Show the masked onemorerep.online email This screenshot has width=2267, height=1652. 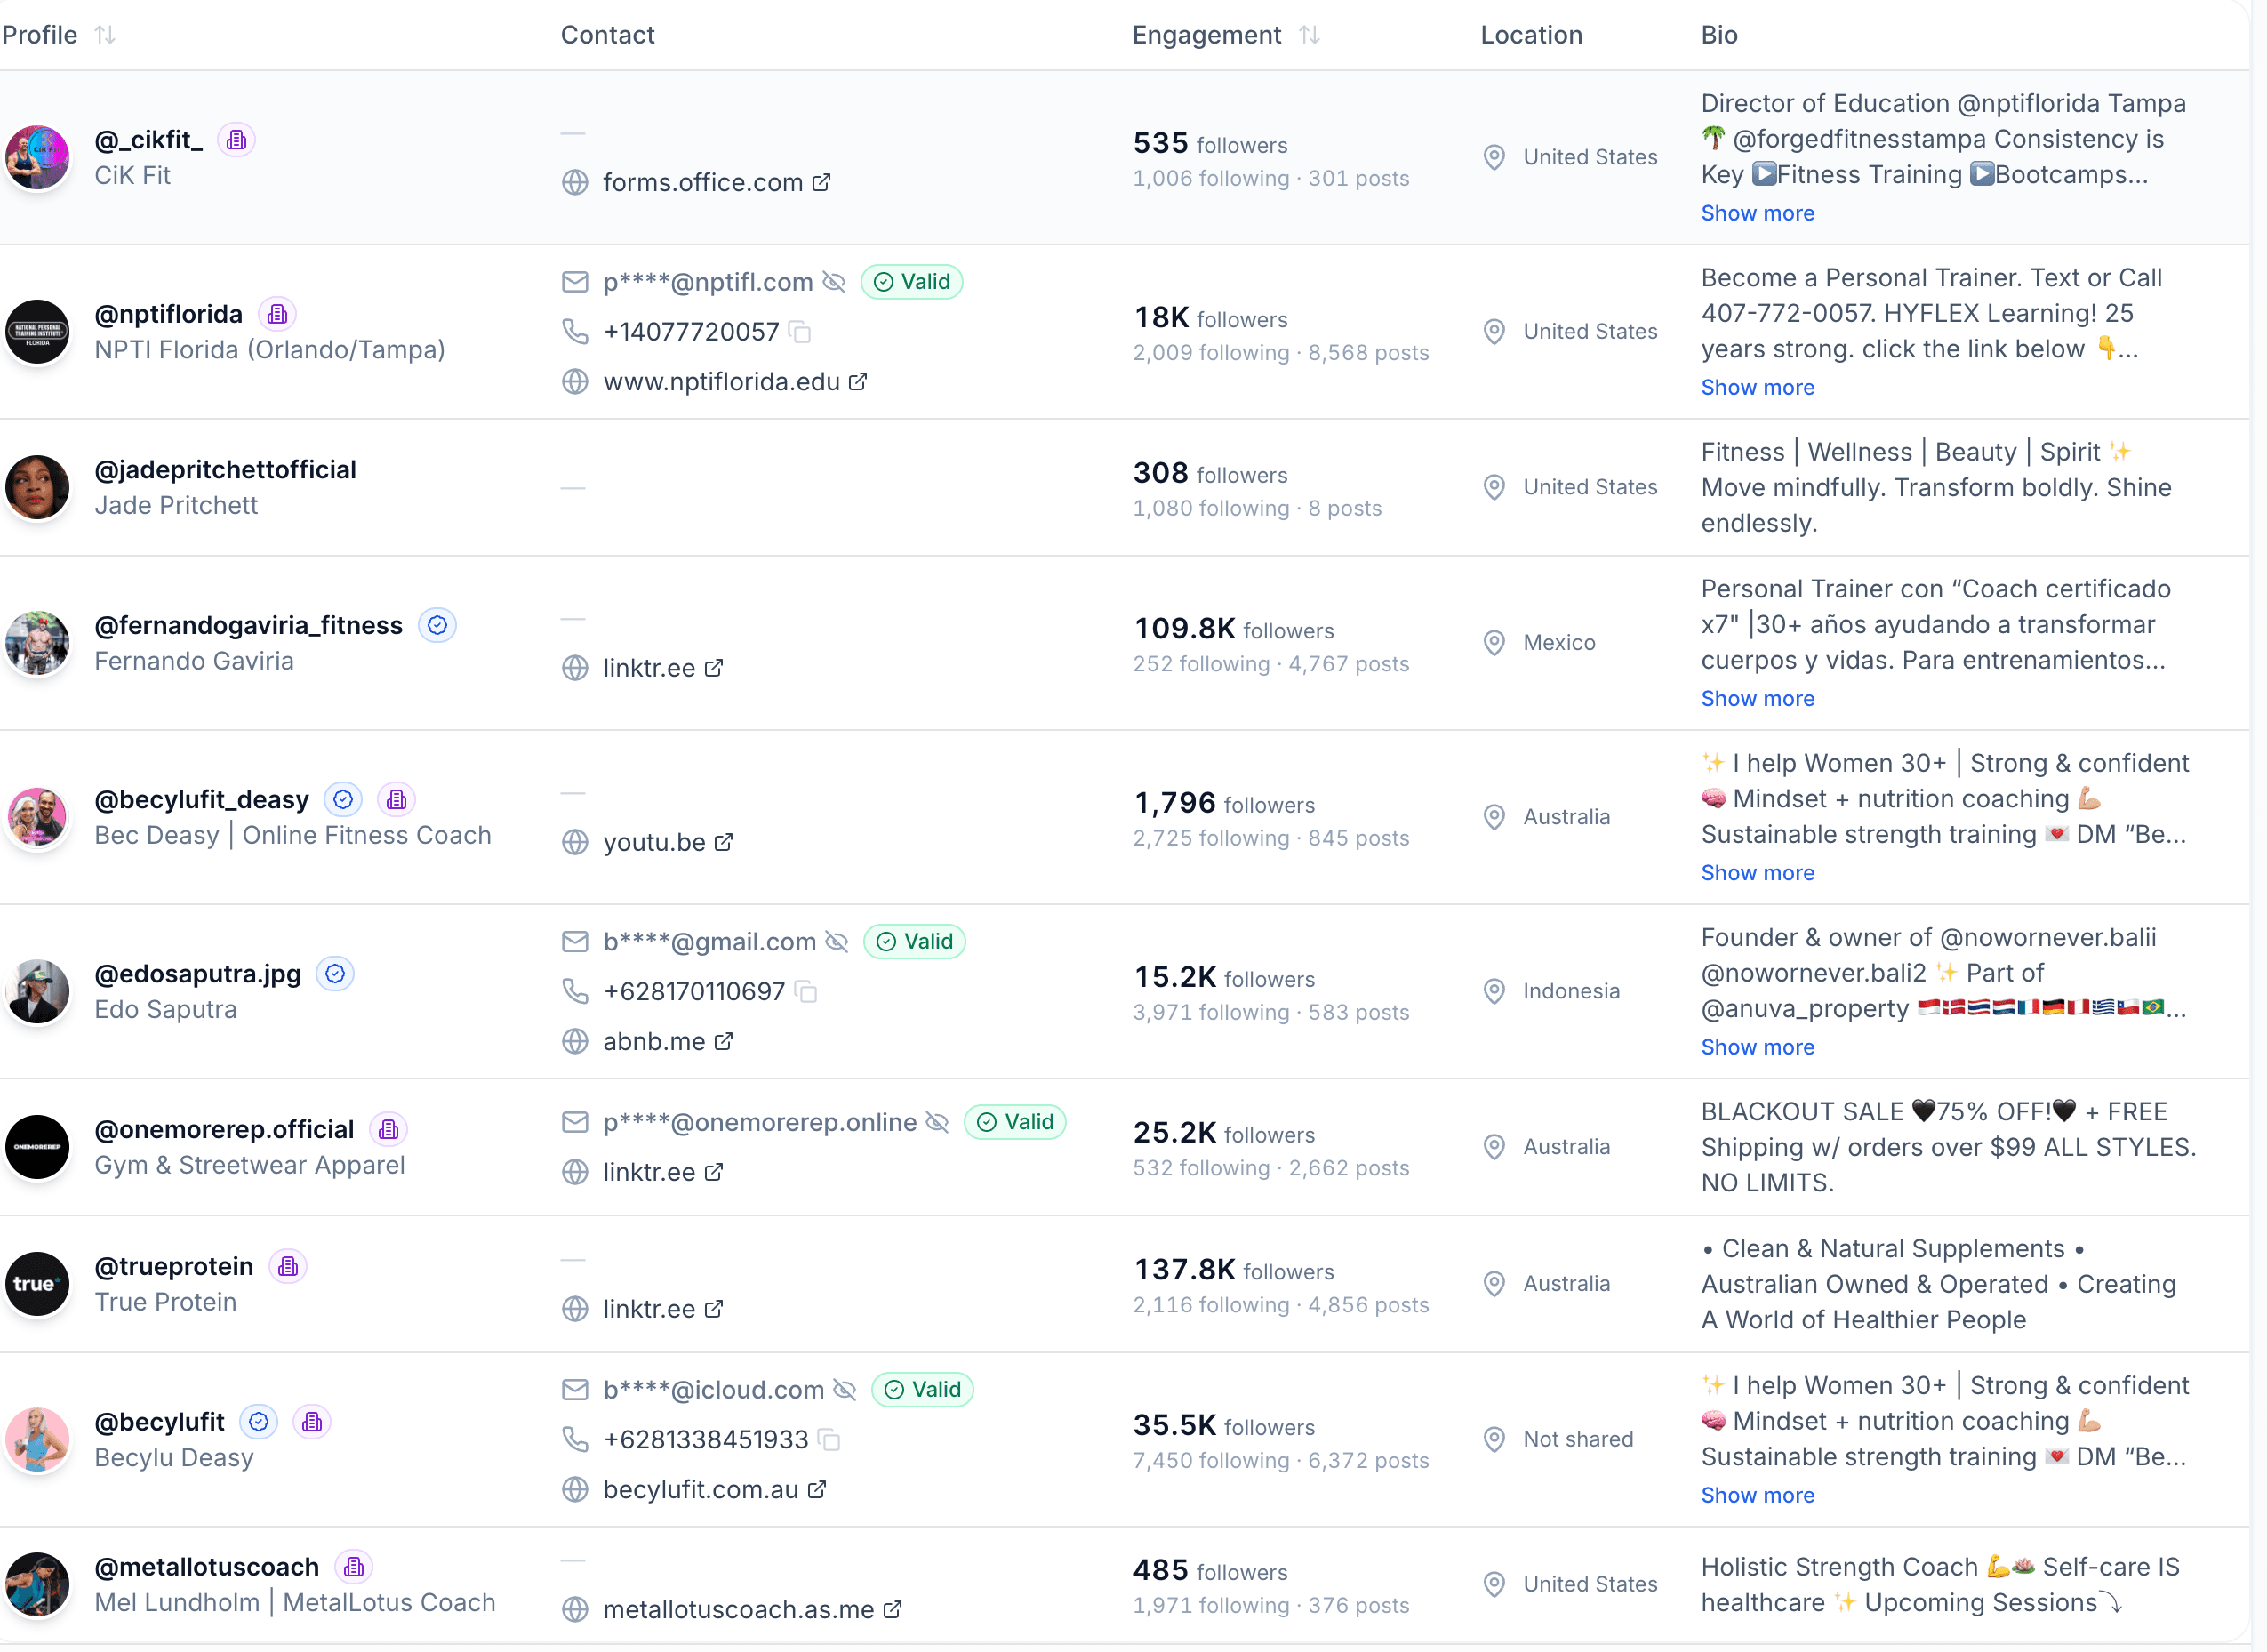coord(937,1123)
